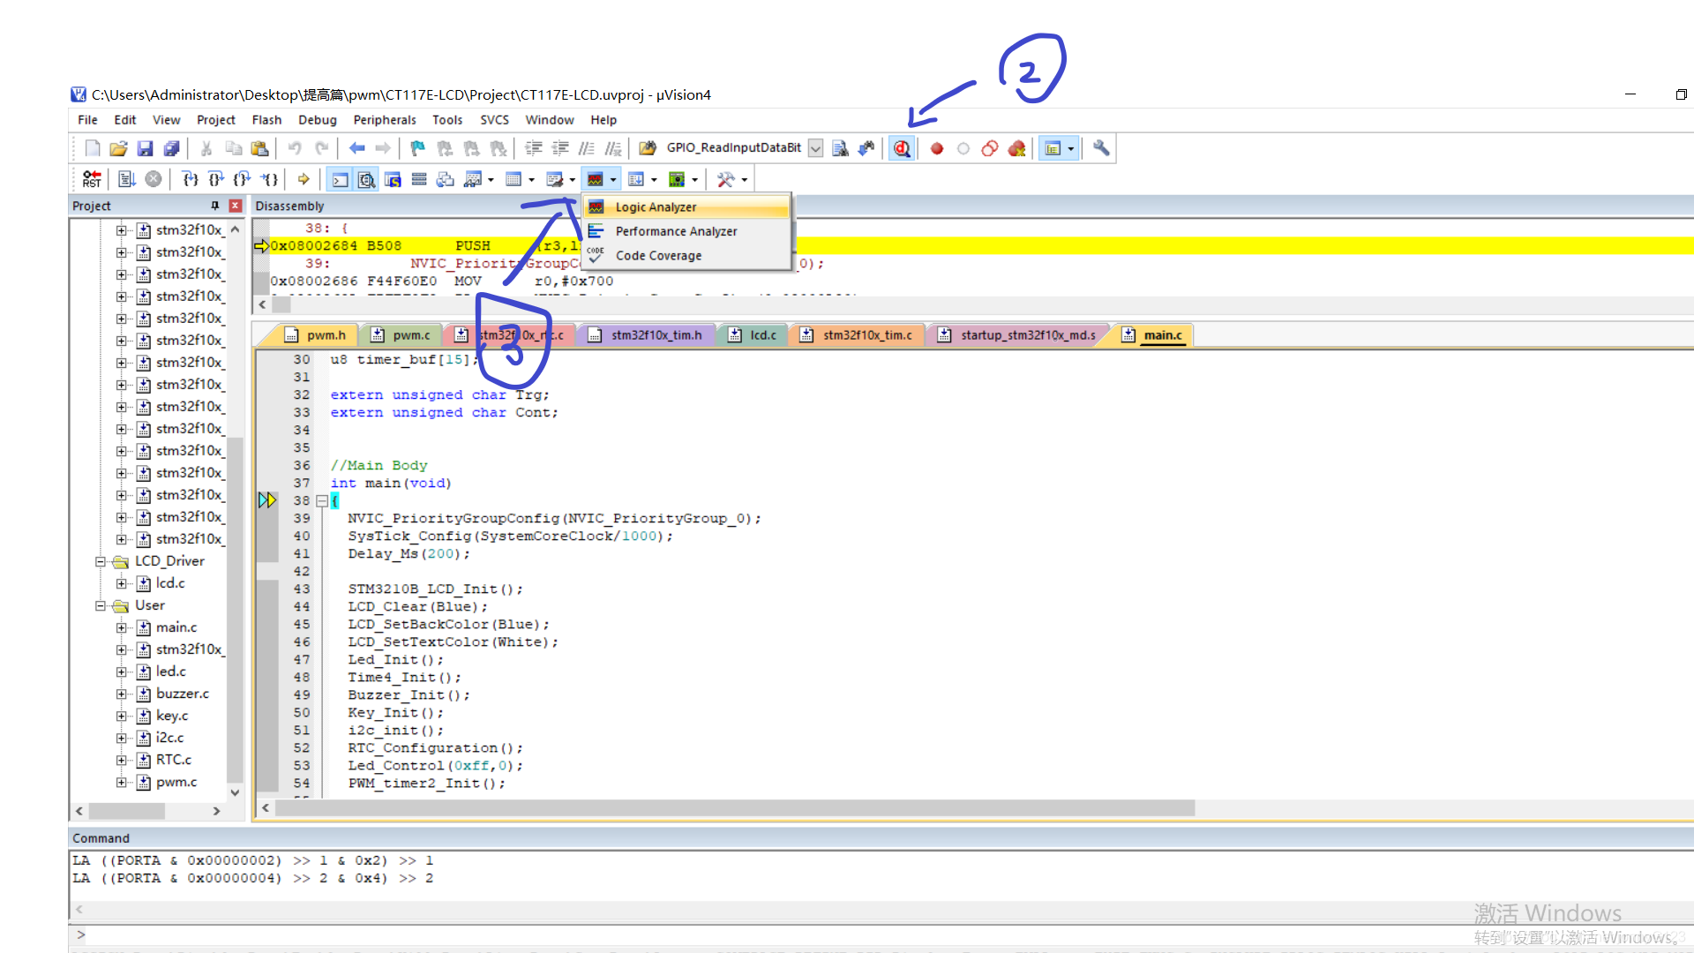Click Insert/Remove Breakpoint red dot icon
The width and height of the screenshot is (1694, 953).
point(937,149)
